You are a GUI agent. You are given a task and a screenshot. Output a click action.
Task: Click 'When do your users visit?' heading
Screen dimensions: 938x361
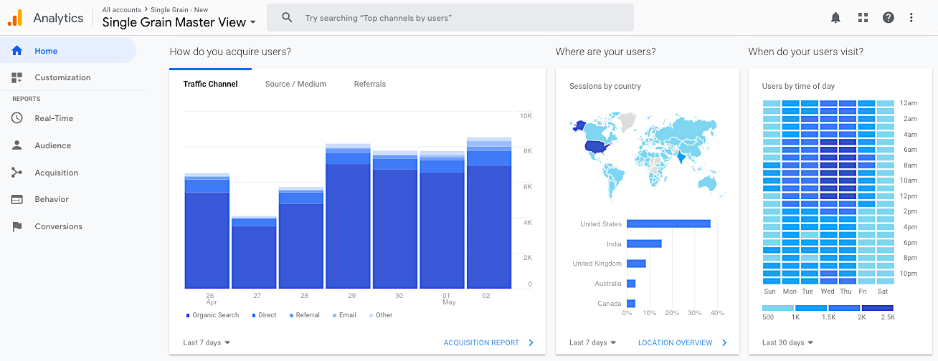[x=805, y=52]
